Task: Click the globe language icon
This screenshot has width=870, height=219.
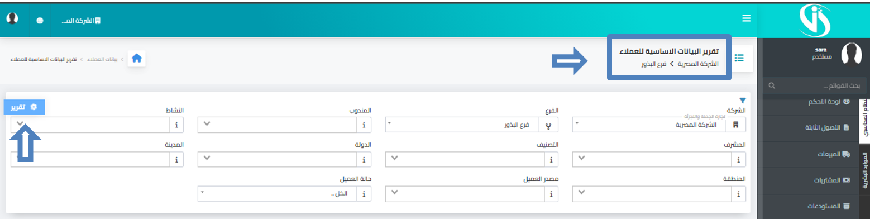Action: (40, 21)
